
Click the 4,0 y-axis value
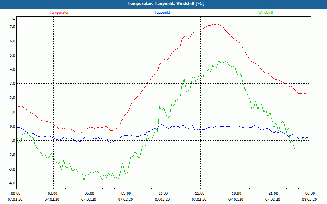(13, 69)
